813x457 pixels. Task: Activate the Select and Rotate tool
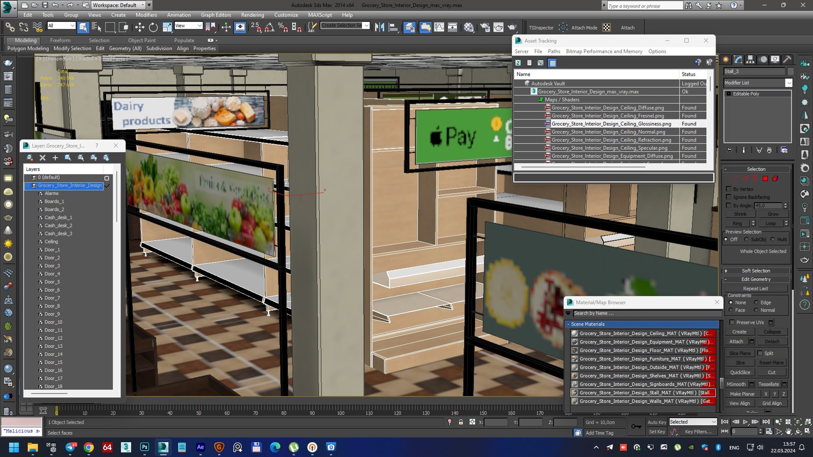153,28
